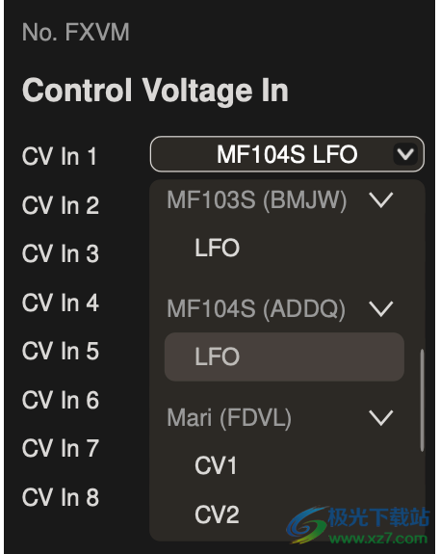Select the CV In 3 row label
Screen dimensions: 440x554
click(x=61, y=253)
